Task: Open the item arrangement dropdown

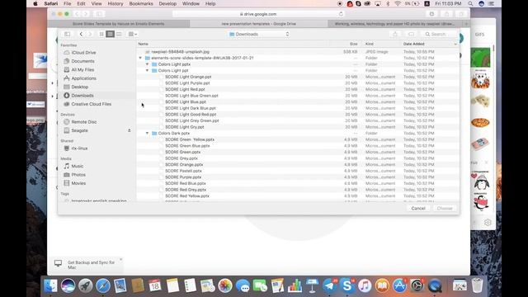Action: [132, 34]
